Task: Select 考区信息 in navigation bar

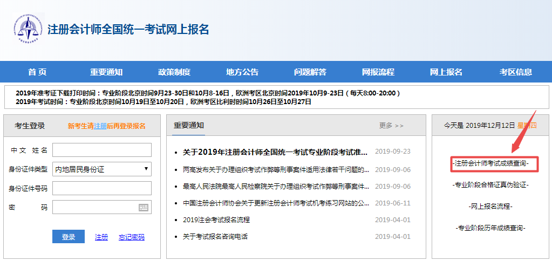Action: click(x=516, y=72)
